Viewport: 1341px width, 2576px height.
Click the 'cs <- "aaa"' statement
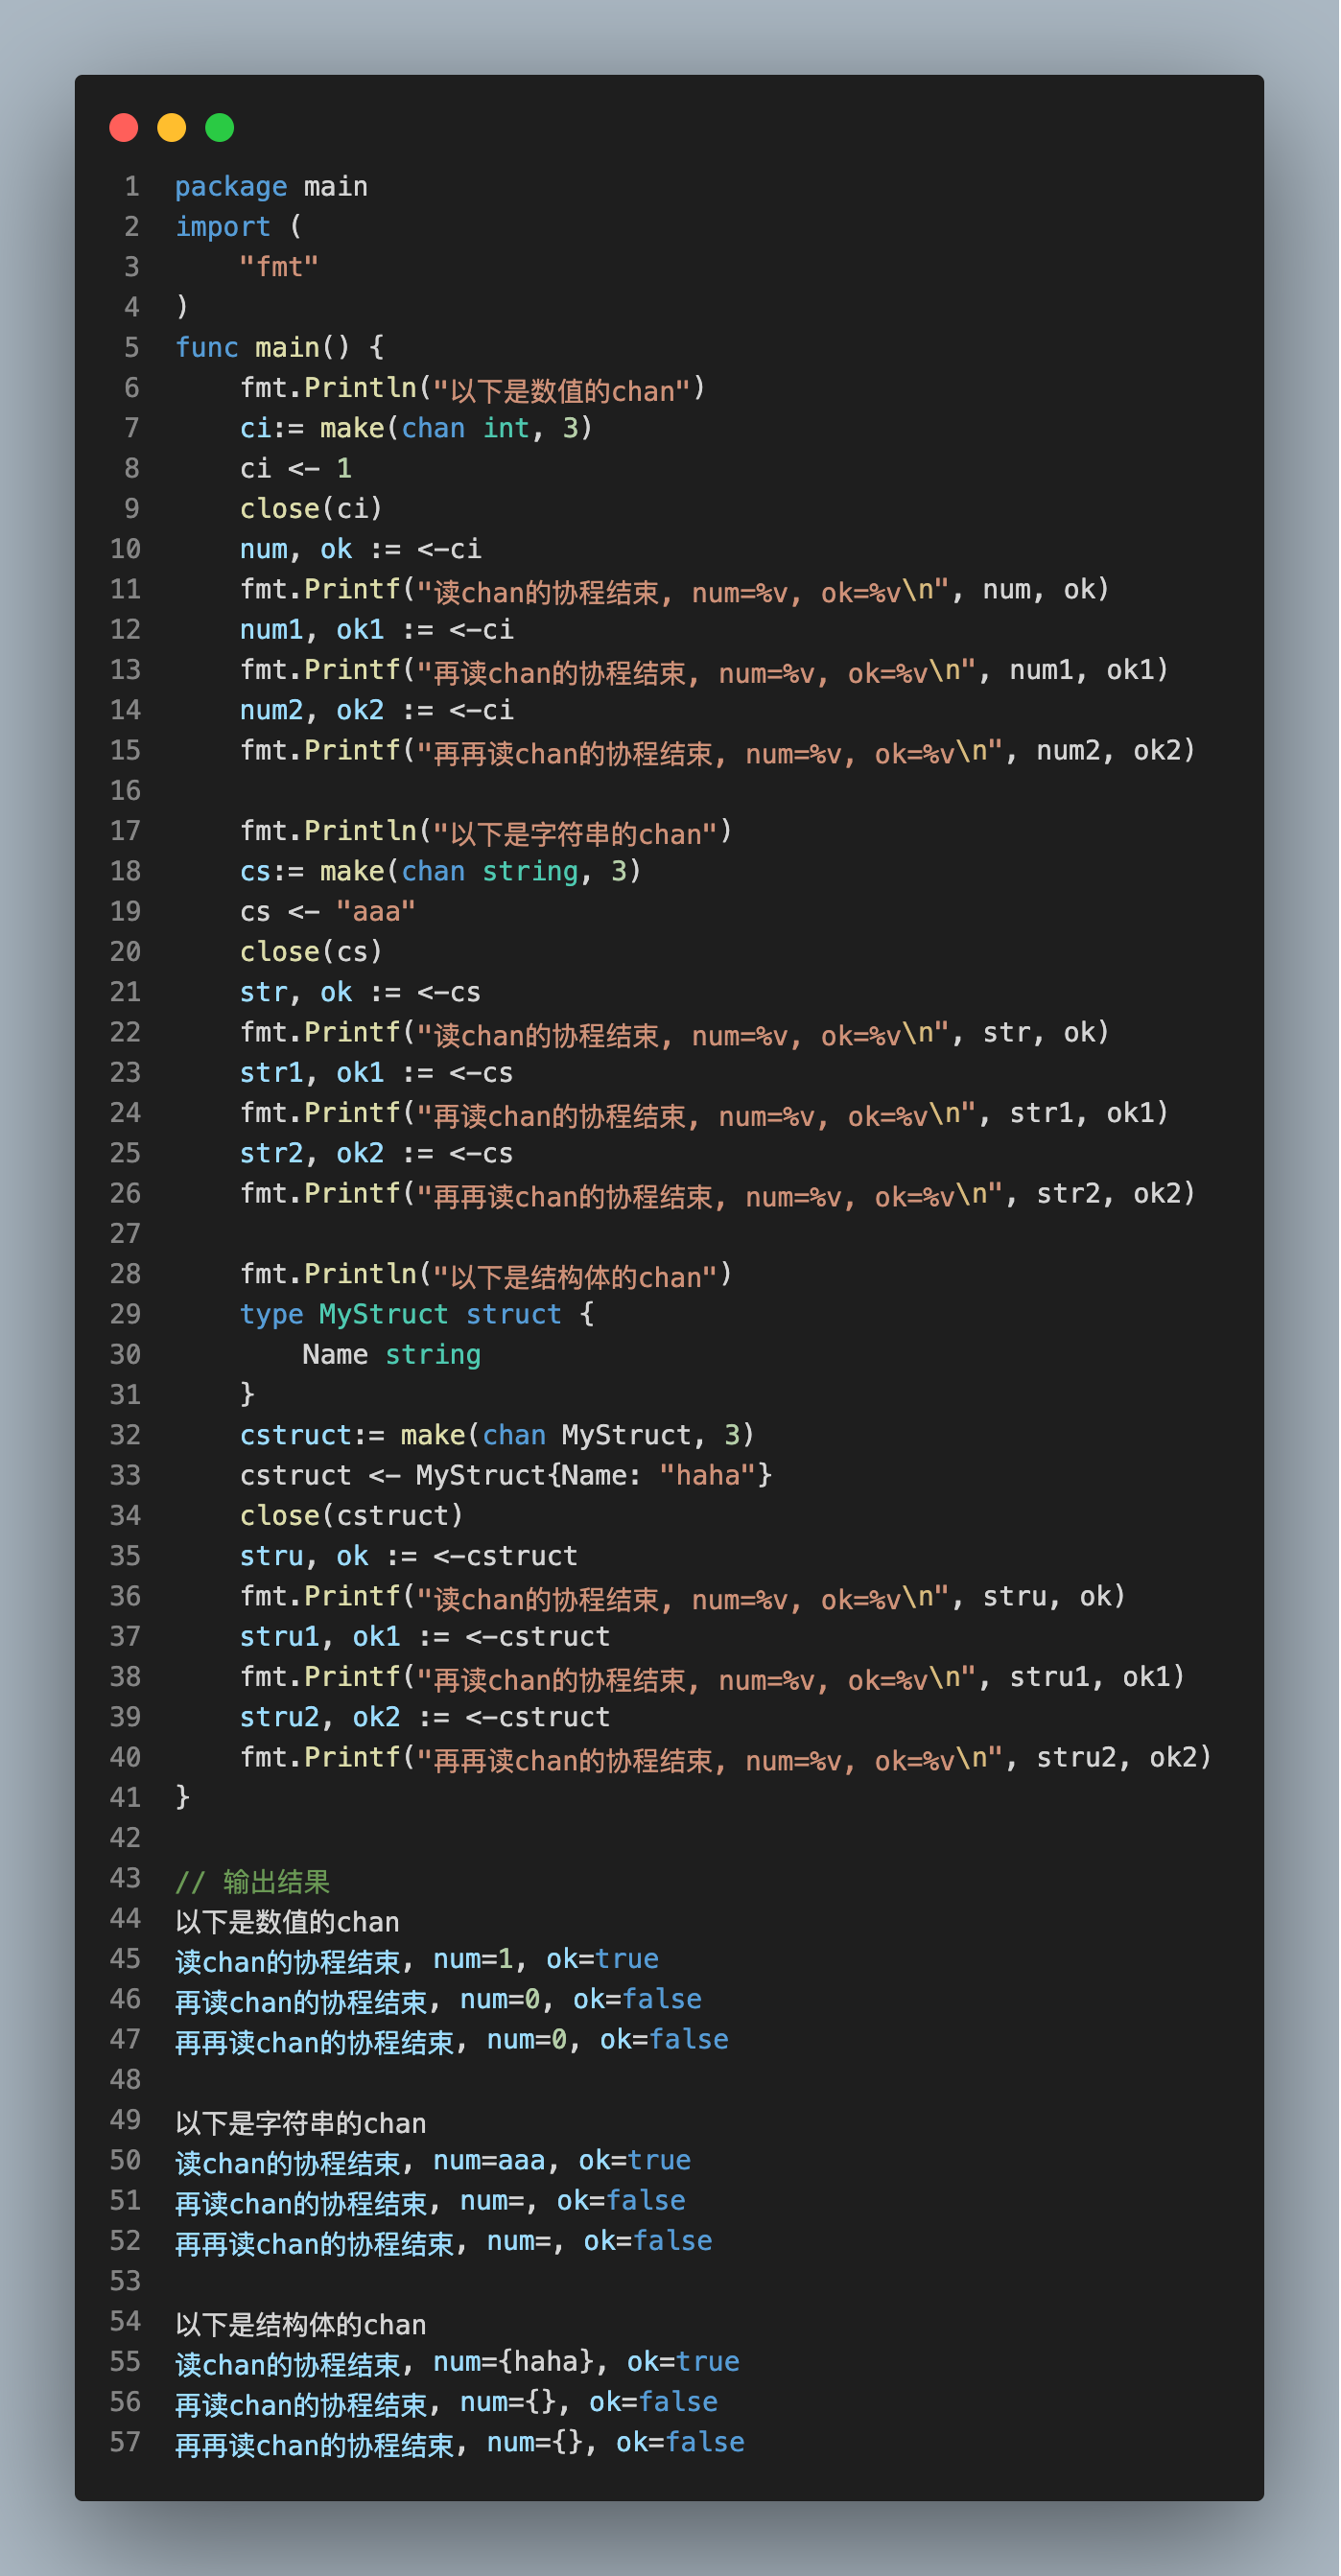[328, 912]
